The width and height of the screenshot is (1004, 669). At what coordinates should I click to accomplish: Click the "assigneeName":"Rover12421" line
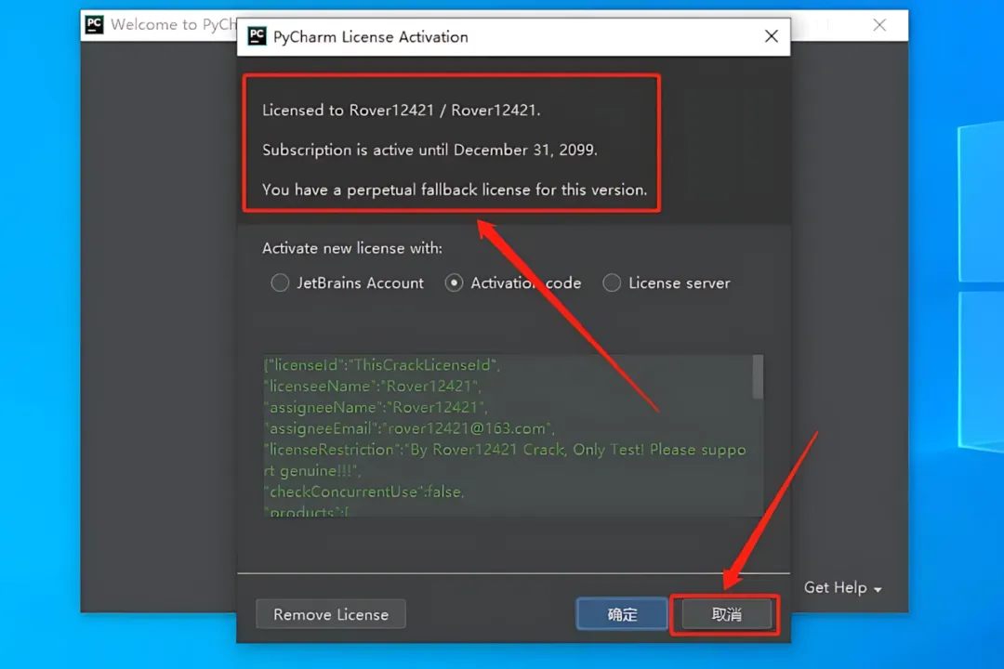pos(376,407)
